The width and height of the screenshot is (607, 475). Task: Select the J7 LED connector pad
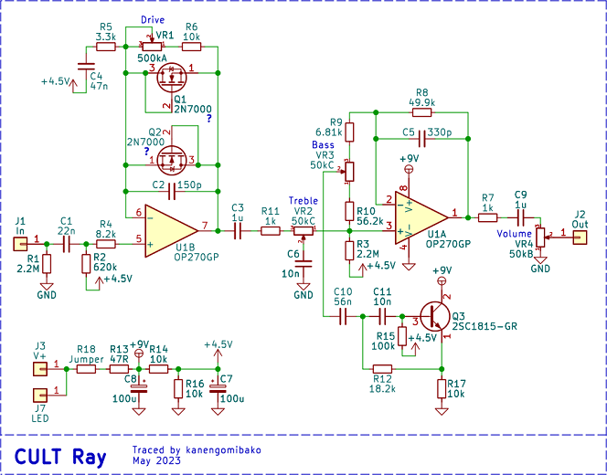tap(40, 396)
